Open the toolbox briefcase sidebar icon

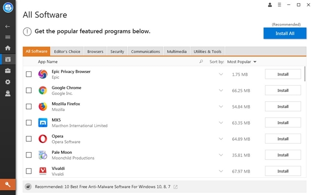coord(8,71)
